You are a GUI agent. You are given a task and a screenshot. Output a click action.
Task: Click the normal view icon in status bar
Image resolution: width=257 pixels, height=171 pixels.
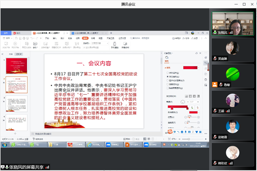click(145, 139)
